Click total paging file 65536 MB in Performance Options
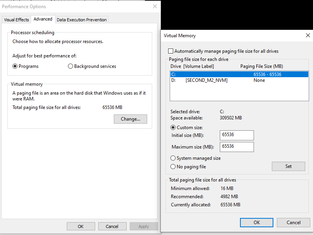The width and height of the screenshot is (313, 235). [x=112, y=107]
